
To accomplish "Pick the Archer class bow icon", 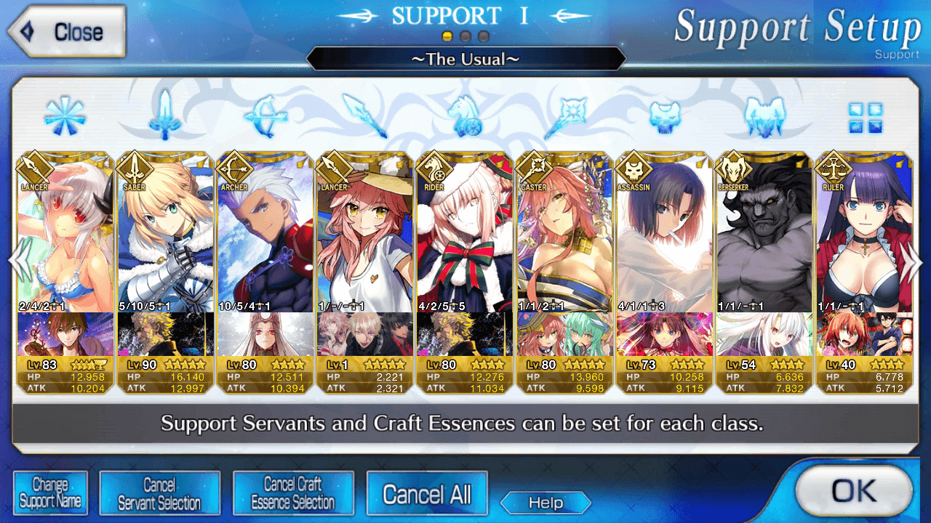I will coord(263,116).
